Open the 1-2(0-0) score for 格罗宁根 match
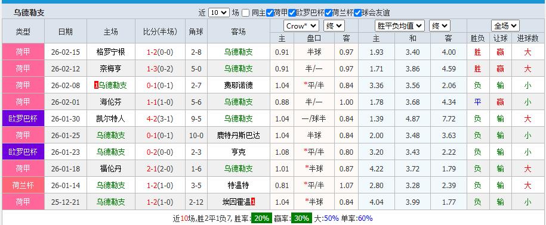This screenshot has height=225, width=546. pos(160,52)
